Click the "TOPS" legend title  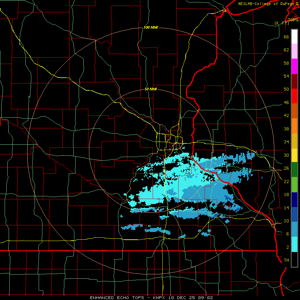(x=293, y=20)
